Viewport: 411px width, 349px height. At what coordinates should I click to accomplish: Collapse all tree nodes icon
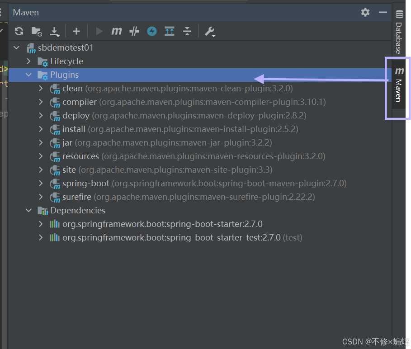point(187,31)
